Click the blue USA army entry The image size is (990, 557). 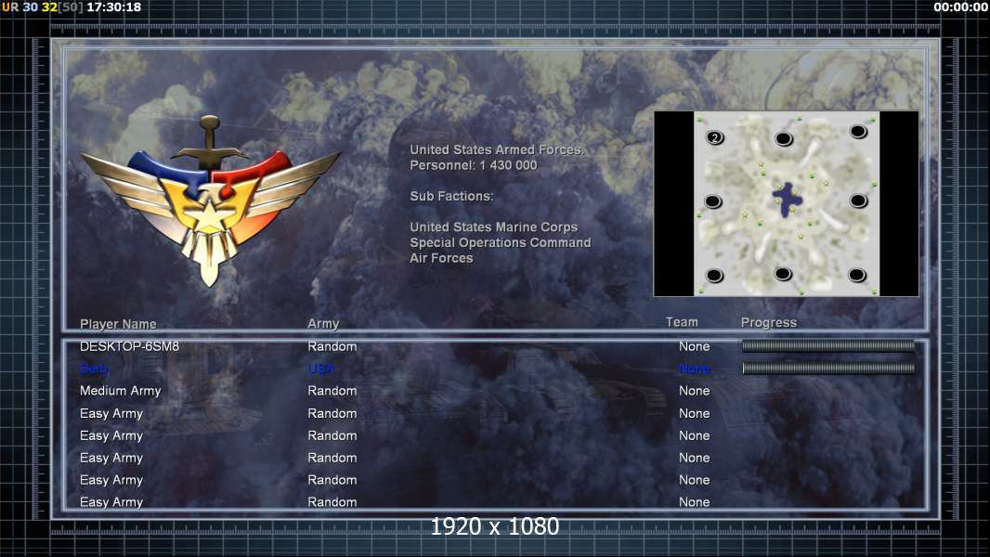321,369
